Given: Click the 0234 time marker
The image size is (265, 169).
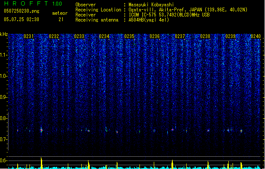Looking at the screenshot, I should pyautogui.click(x=104, y=36).
